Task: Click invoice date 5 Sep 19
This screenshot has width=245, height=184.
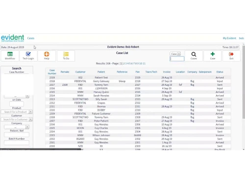Action: tap(167, 96)
